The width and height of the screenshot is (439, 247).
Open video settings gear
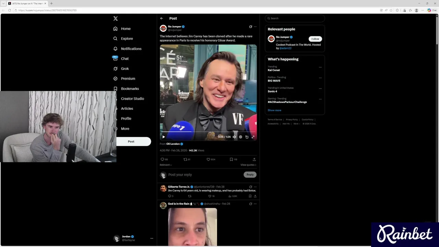pyautogui.click(x=240, y=137)
